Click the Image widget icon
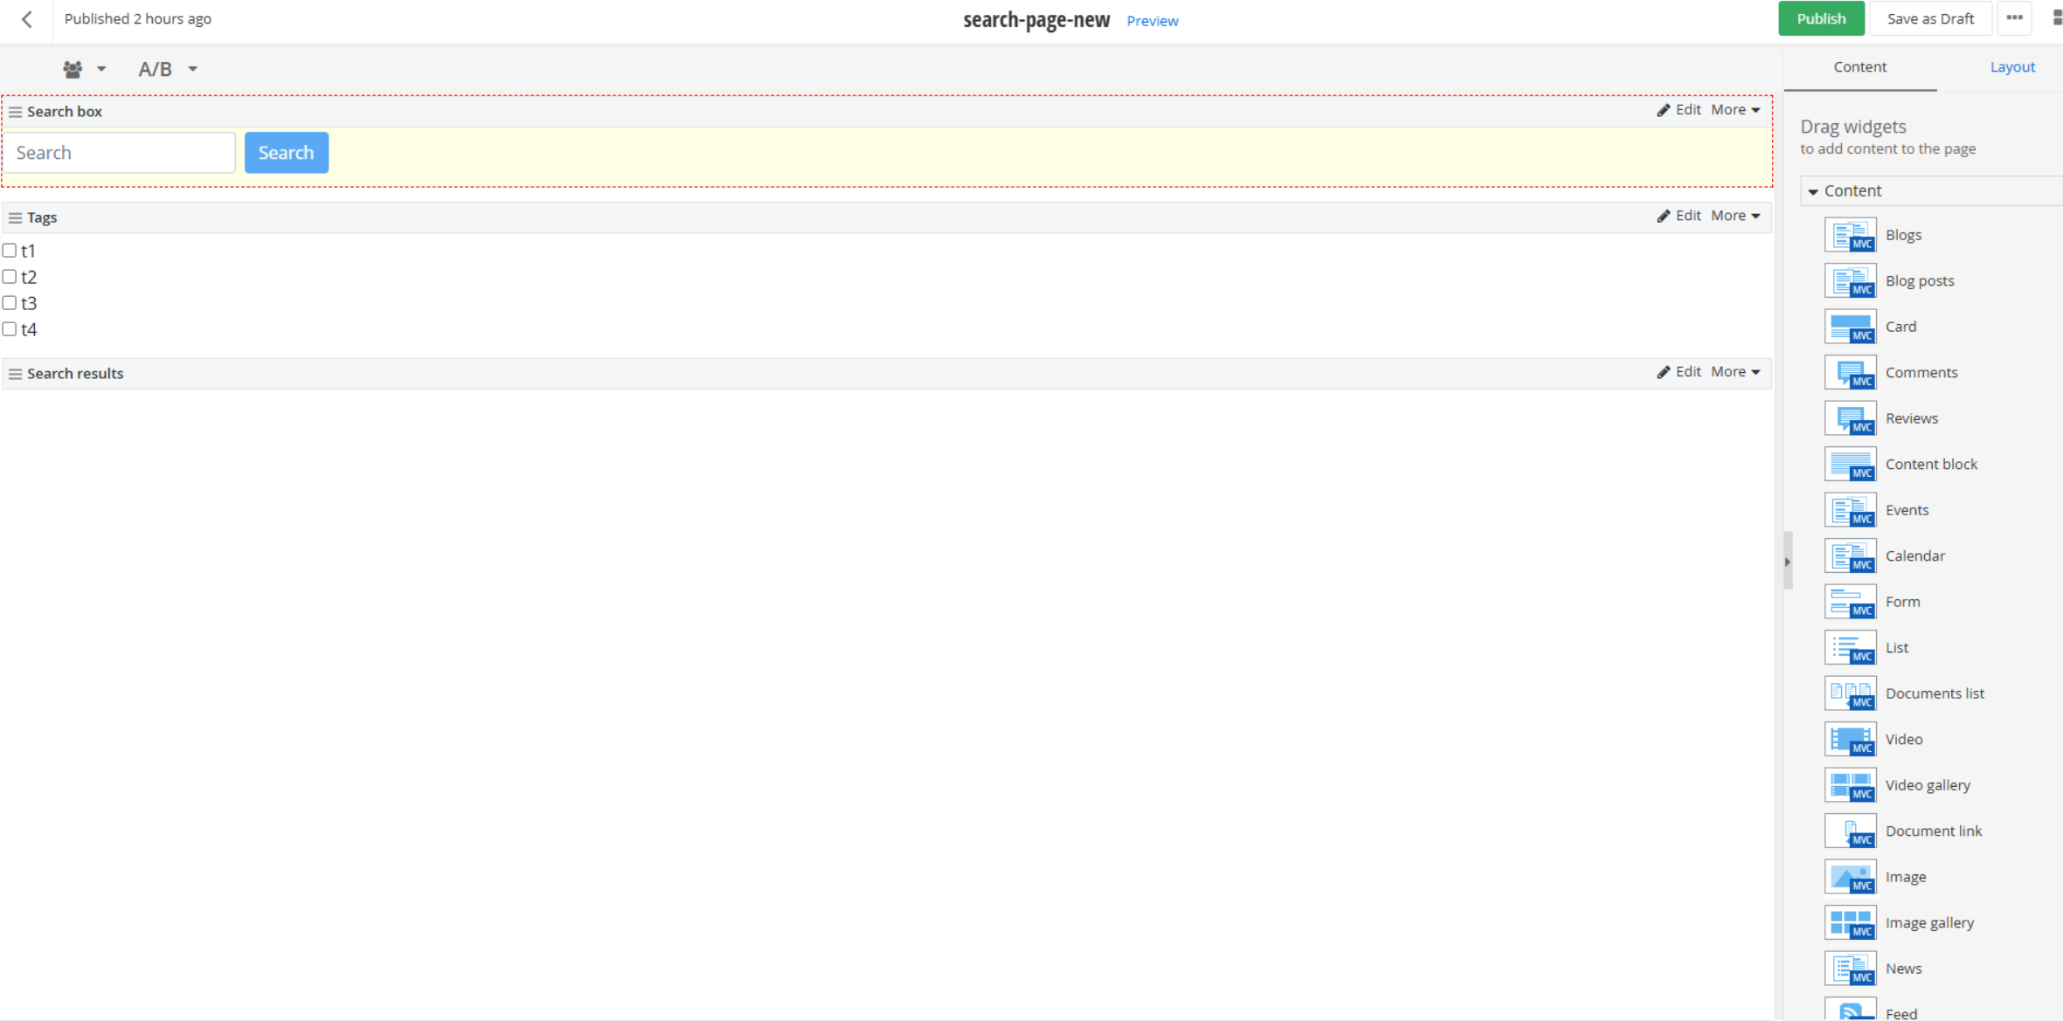Image resolution: width=2063 pixels, height=1021 pixels. click(1850, 877)
